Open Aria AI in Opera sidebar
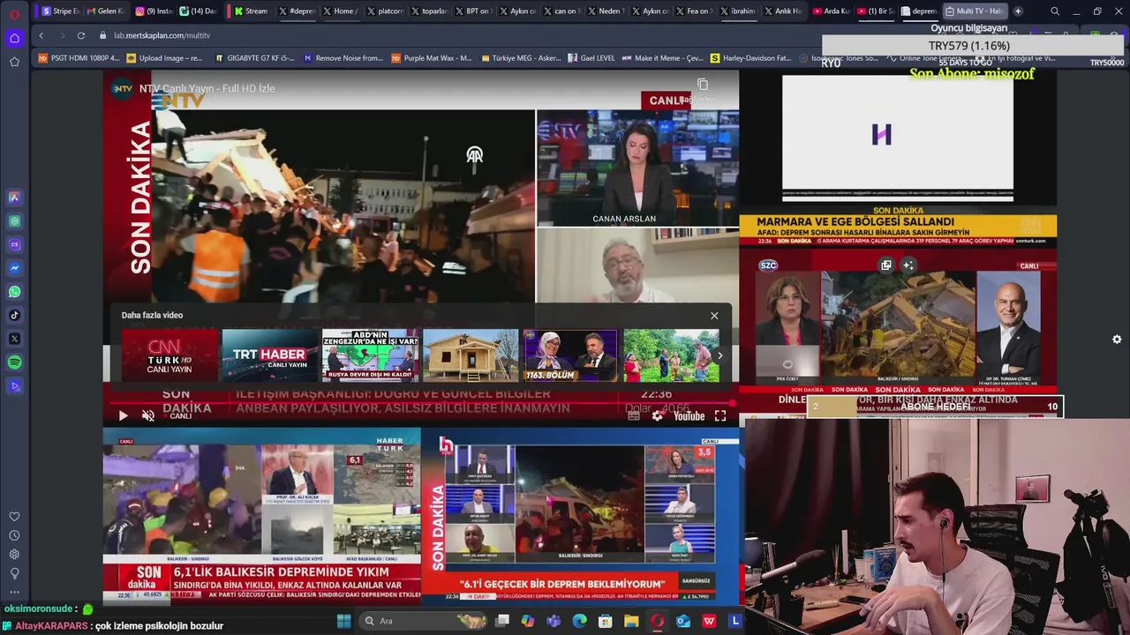The width and height of the screenshot is (1130, 635). tap(14, 198)
